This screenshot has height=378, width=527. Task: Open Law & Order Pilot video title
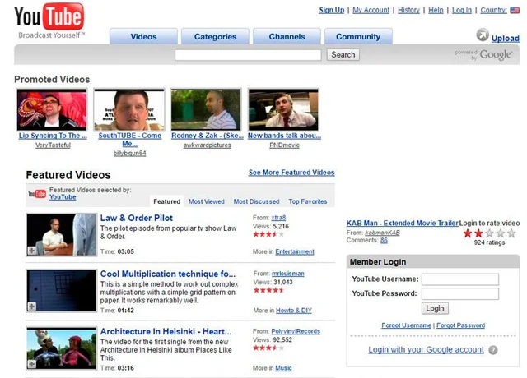[137, 218]
